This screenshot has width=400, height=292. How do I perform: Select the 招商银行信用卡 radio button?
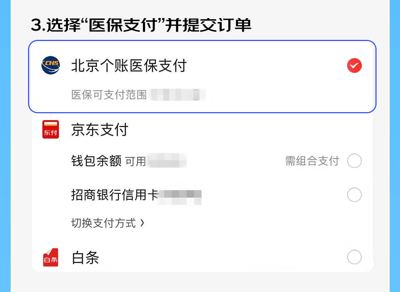[354, 195]
